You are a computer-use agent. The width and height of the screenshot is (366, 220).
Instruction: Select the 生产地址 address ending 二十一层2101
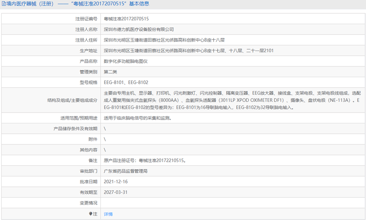pos(189,50)
